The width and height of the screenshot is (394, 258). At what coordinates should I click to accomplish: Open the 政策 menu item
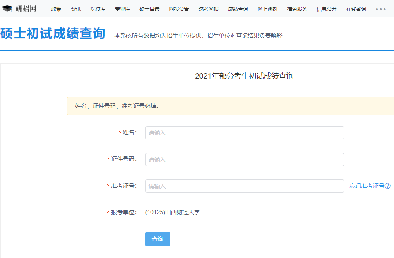56,8
